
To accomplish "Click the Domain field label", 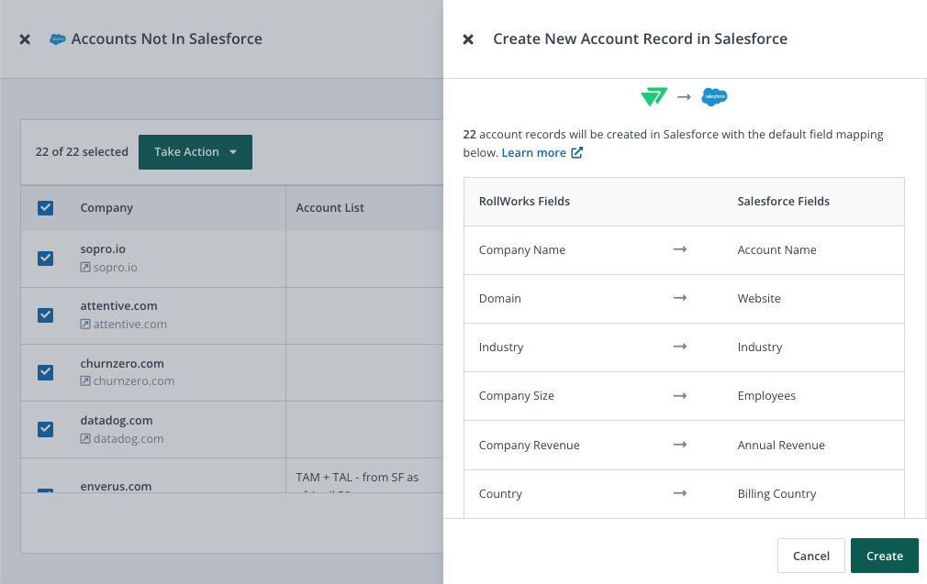I will tap(499, 298).
